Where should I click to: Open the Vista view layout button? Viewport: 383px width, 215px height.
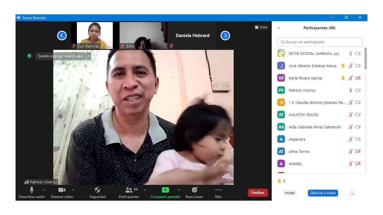click(261, 27)
